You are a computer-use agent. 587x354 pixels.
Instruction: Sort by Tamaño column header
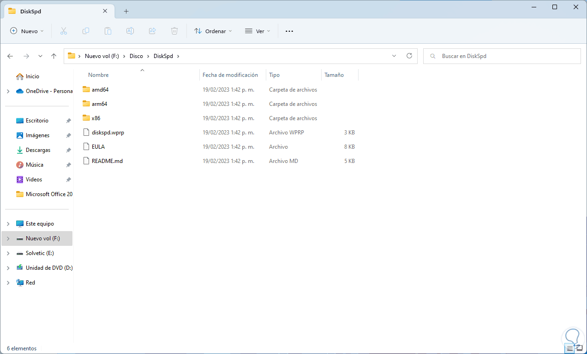pos(334,75)
